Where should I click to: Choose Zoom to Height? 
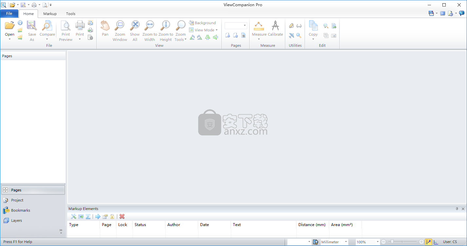[166, 31]
